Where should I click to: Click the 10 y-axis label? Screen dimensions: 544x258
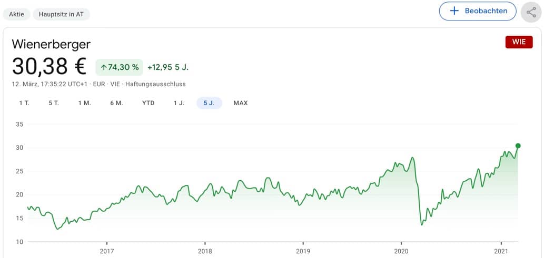tap(19, 242)
